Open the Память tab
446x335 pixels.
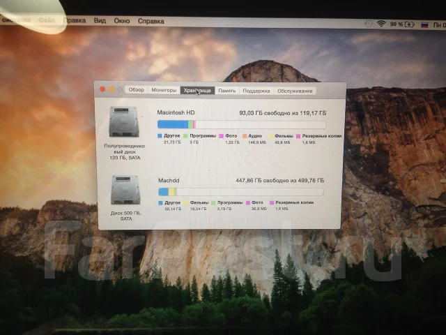tap(226, 91)
